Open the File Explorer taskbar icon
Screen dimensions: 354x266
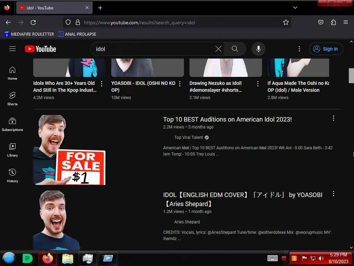tap(68, 258)
